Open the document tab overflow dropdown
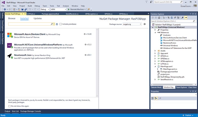 [148, 14]
